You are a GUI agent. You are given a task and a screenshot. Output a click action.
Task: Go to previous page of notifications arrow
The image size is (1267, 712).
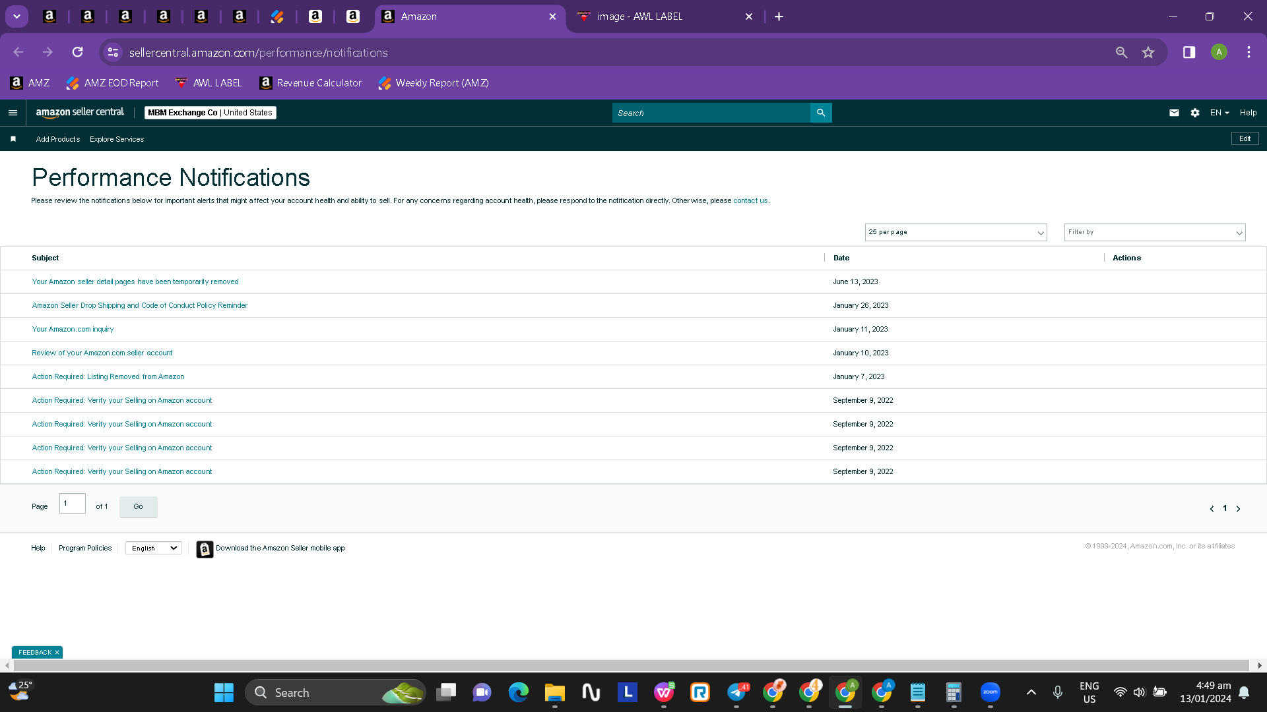1212,508
